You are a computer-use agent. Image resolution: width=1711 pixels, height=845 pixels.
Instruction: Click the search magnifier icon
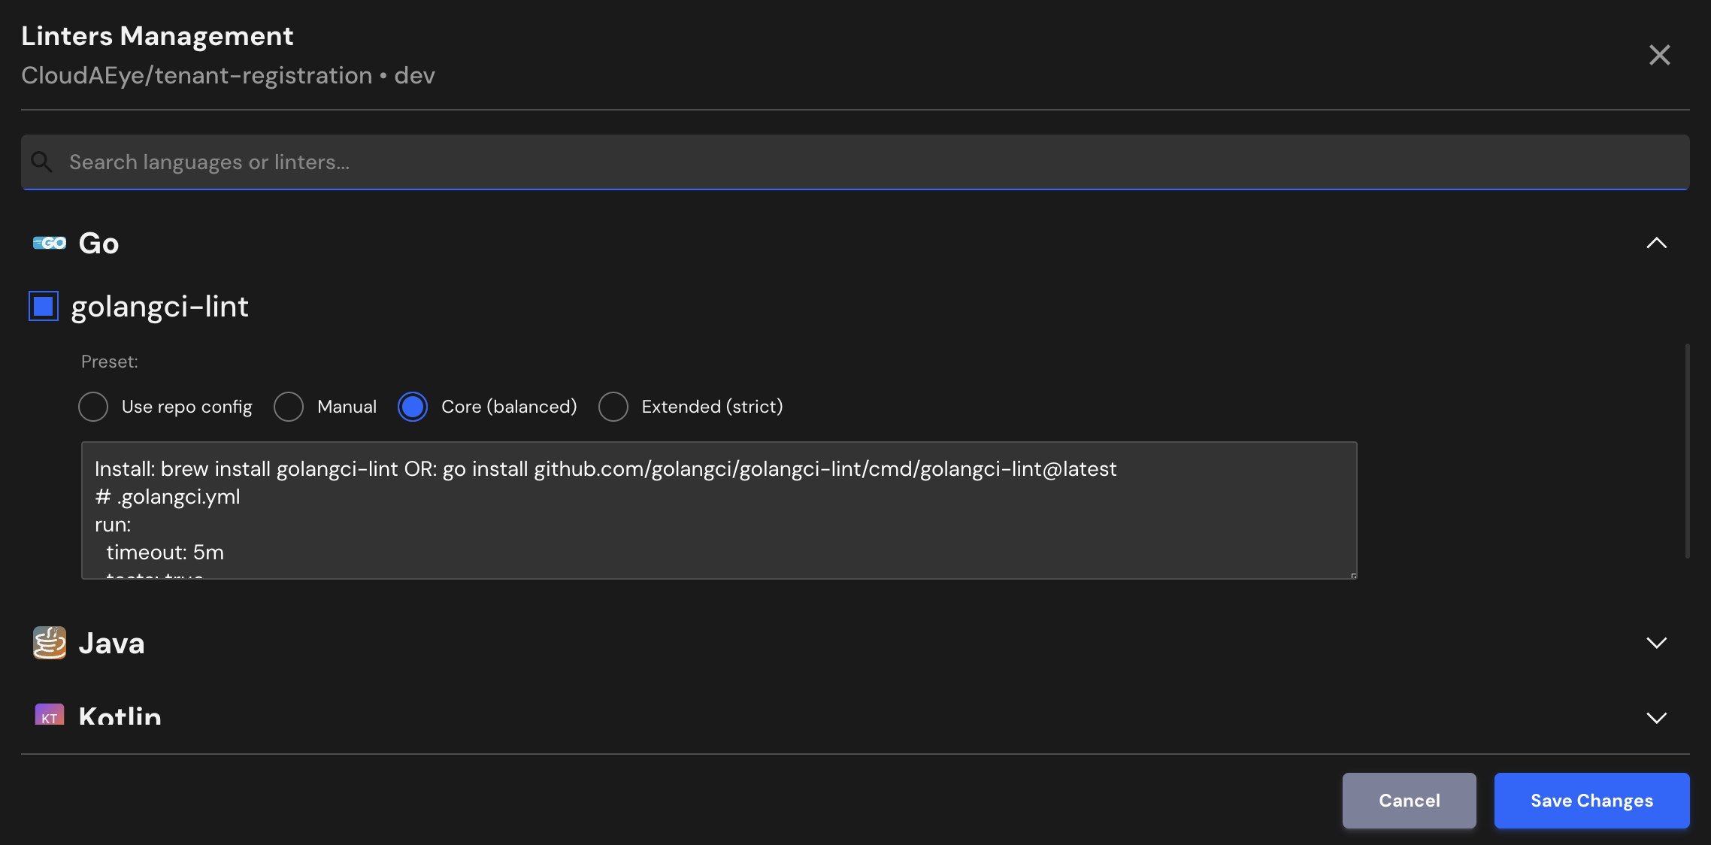click(x=42, y=162)
